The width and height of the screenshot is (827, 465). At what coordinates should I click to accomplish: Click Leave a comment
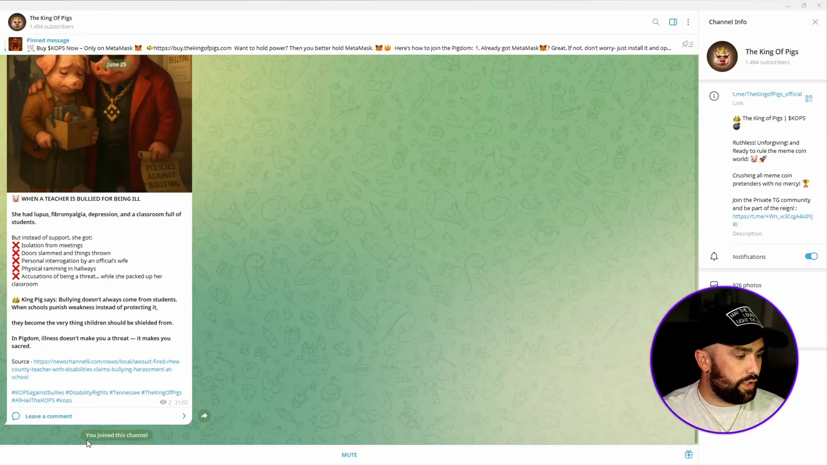[49, 416]
